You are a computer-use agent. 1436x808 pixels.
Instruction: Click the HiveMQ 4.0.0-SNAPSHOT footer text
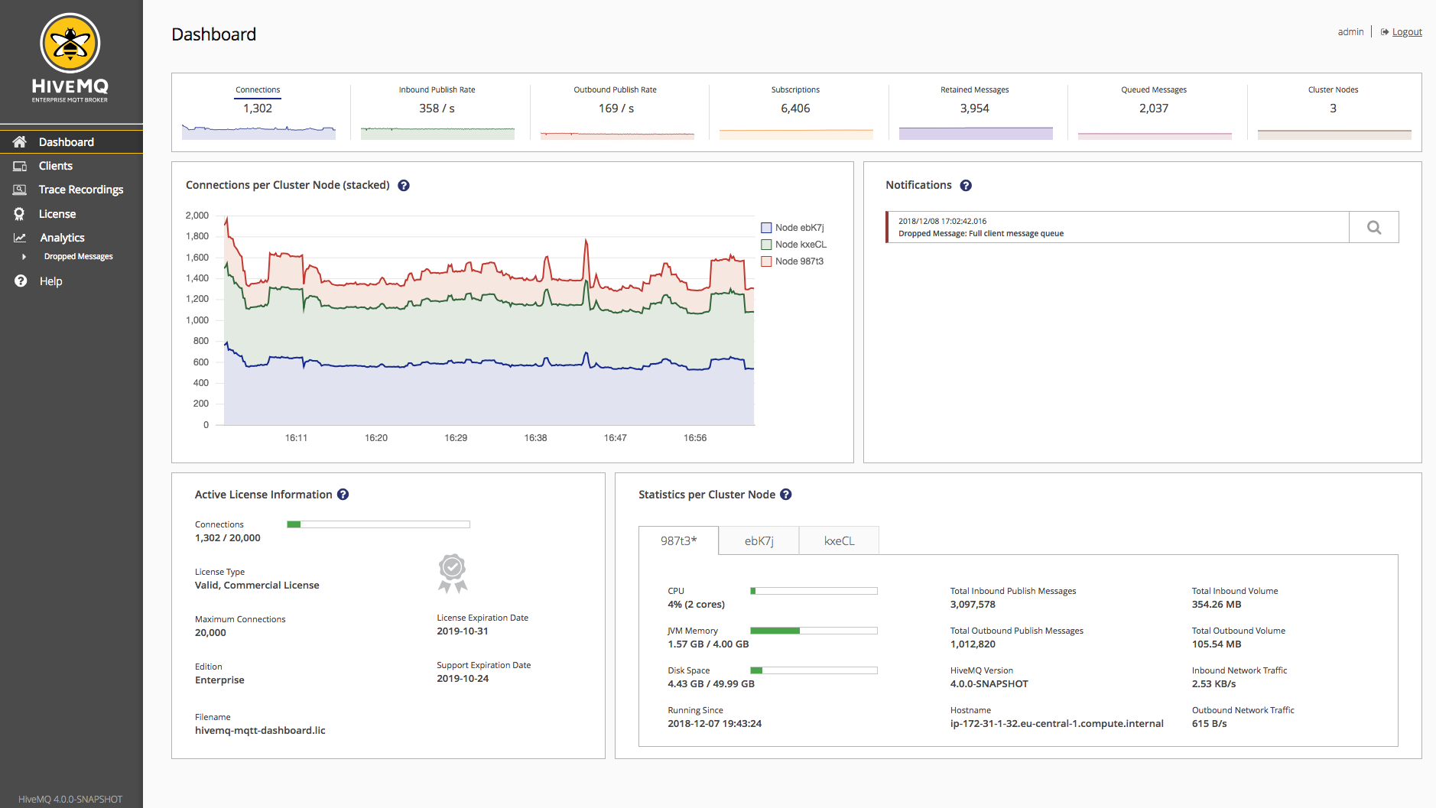70,800
